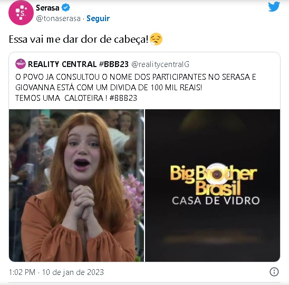The image size is (289, 285).
Task: Open the @realitycentralG handle
Action: [160, 64]
